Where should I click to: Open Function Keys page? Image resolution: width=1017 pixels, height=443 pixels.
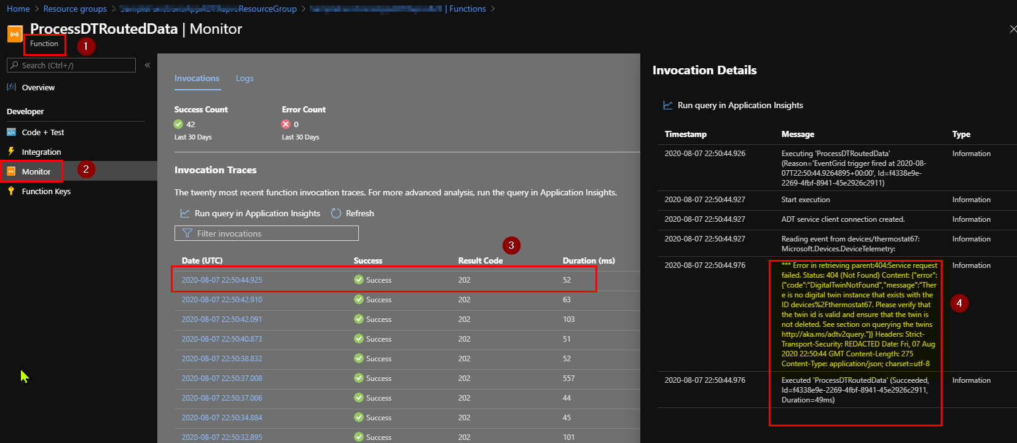click(x=46, y=191)
